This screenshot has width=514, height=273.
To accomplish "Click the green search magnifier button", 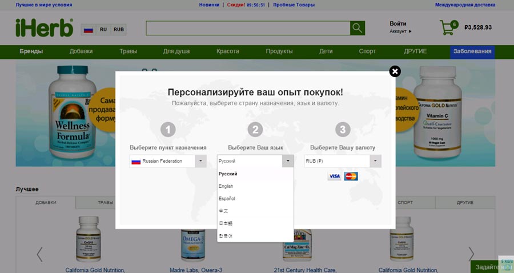I will (x=358, y=28).
